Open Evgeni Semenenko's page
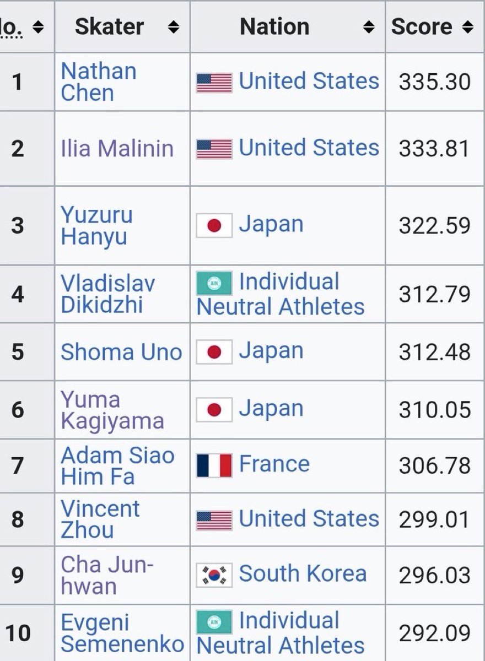Screen dimensions: 485x661 coord(122,632)
